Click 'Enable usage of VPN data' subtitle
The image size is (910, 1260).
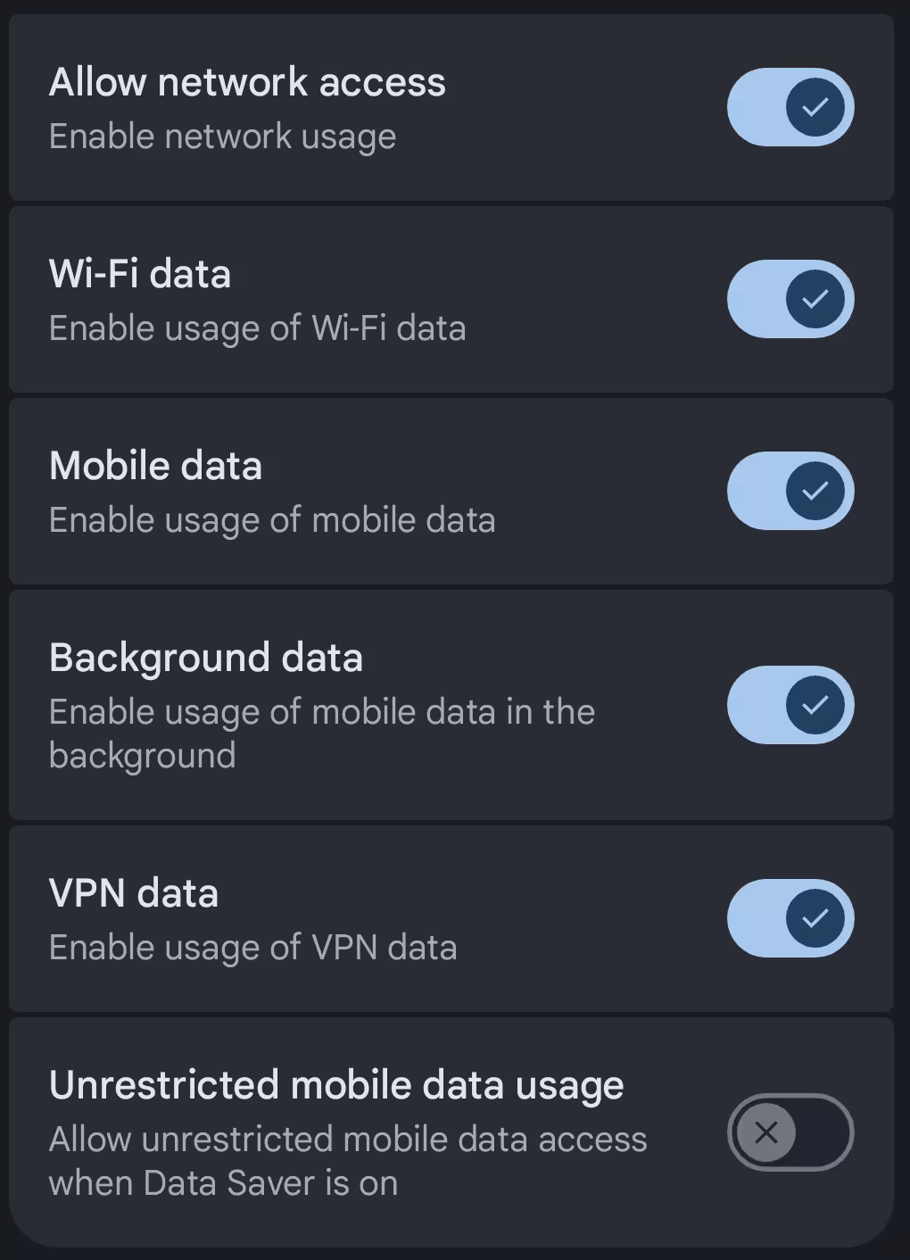tap(252, 949)
